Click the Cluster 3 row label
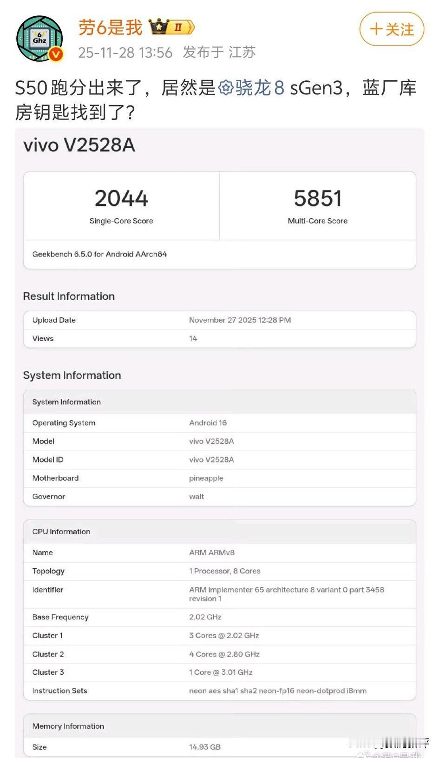 point(48,672)
